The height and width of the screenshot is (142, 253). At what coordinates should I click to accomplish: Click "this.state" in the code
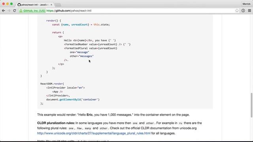click(x=102, y=24)
